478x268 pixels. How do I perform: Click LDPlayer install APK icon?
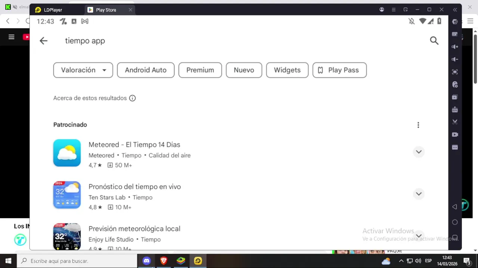pos(455,109)
